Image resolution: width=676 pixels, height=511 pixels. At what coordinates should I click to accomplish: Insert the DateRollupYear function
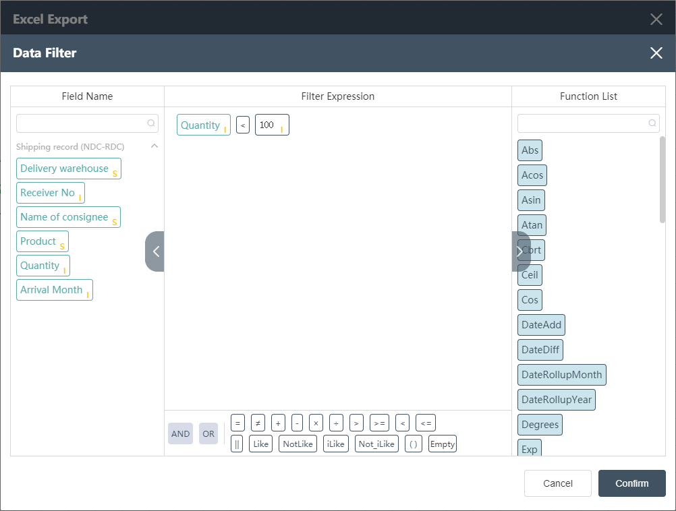(557, 400)
